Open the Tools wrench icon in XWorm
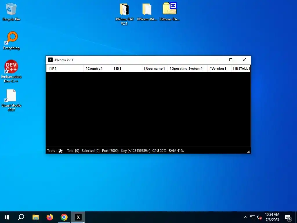Screen dimensions: 297x223 pyautogui.click(x=60, y=151)
